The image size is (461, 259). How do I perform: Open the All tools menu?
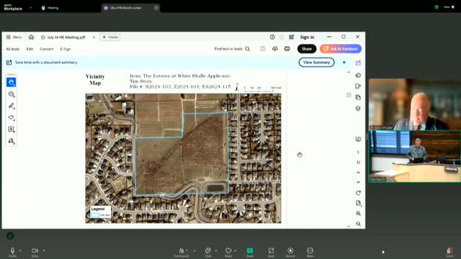click(x=13, y=49)
